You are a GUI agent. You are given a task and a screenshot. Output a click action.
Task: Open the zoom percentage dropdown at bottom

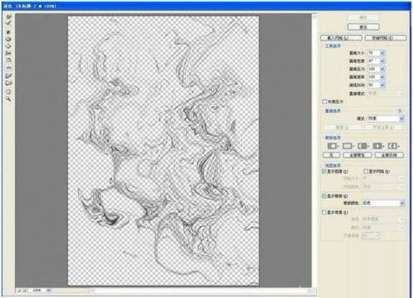(49, 291)
